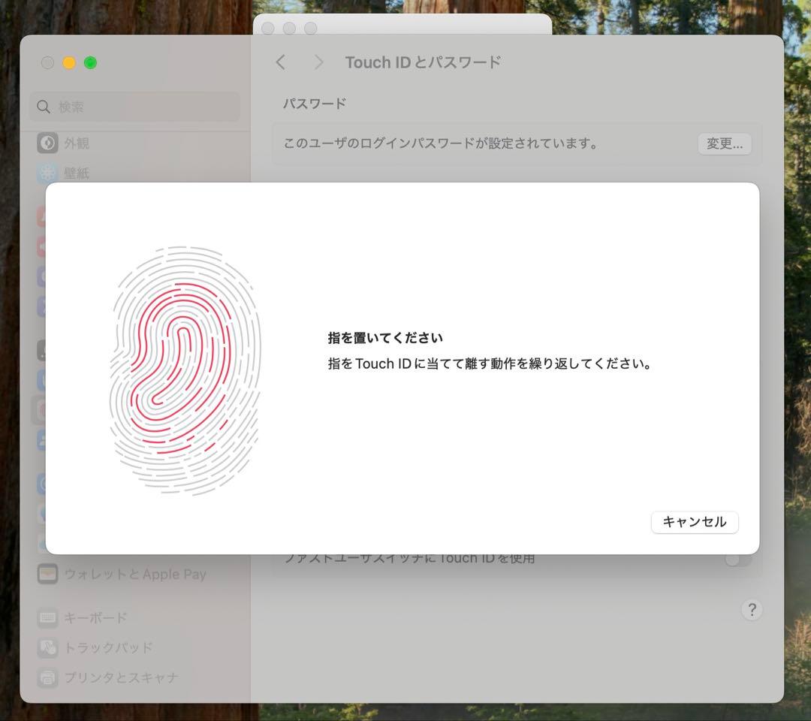Click the magnifying glass search icon

pyautogui.click(x=44, y=107)
